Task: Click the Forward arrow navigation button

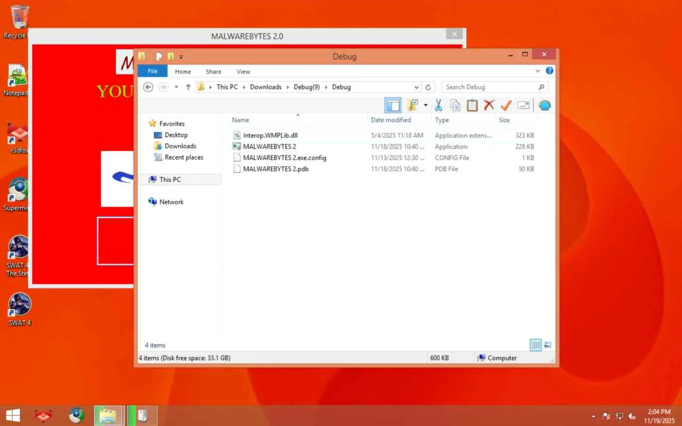Action: click(163, 87)
